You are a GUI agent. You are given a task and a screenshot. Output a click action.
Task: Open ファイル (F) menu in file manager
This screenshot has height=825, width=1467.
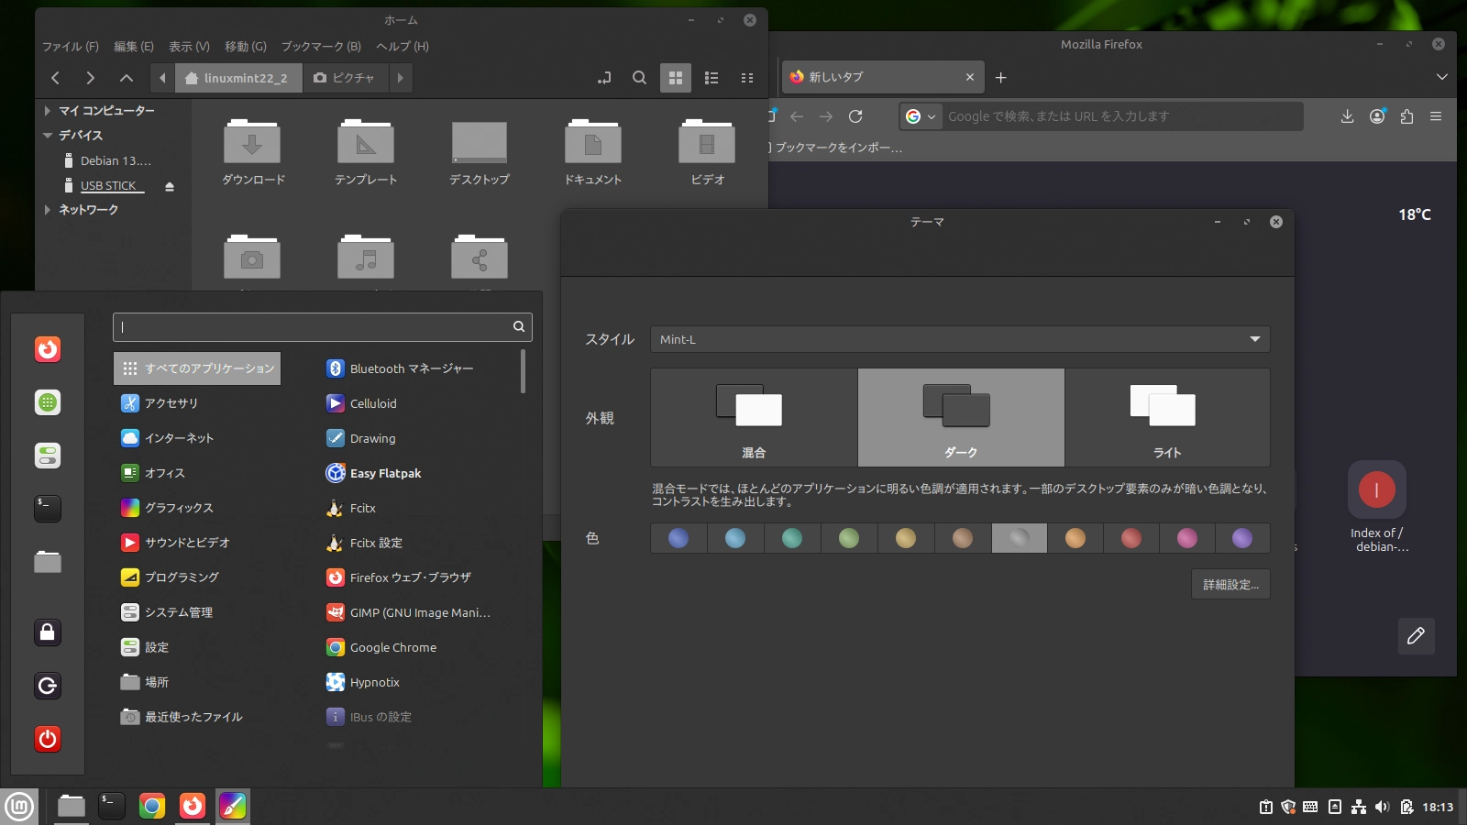coord(71,47)
